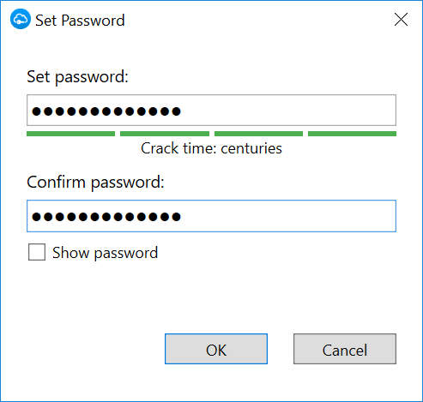The image size is (423, 402).
Task: Click the Set Password title bar text
Action: (80, 21)
